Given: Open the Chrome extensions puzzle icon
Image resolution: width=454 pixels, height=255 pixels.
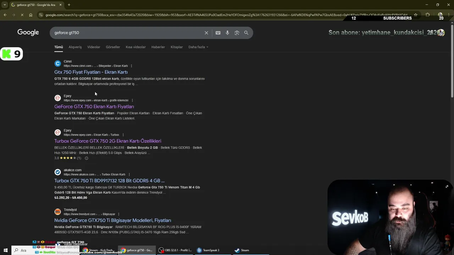Looking at the screenshot, I should 427,15.
